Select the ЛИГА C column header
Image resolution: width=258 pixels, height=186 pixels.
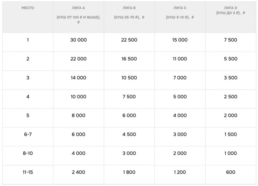180,8
